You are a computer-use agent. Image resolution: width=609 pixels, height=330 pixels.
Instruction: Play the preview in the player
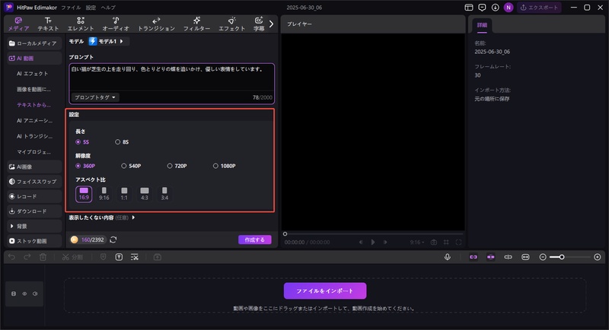373,243
